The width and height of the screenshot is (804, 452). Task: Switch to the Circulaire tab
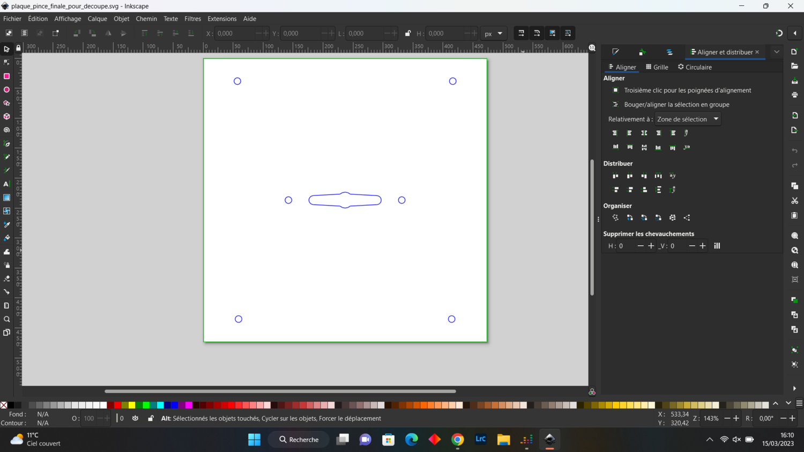click(695, 67)
